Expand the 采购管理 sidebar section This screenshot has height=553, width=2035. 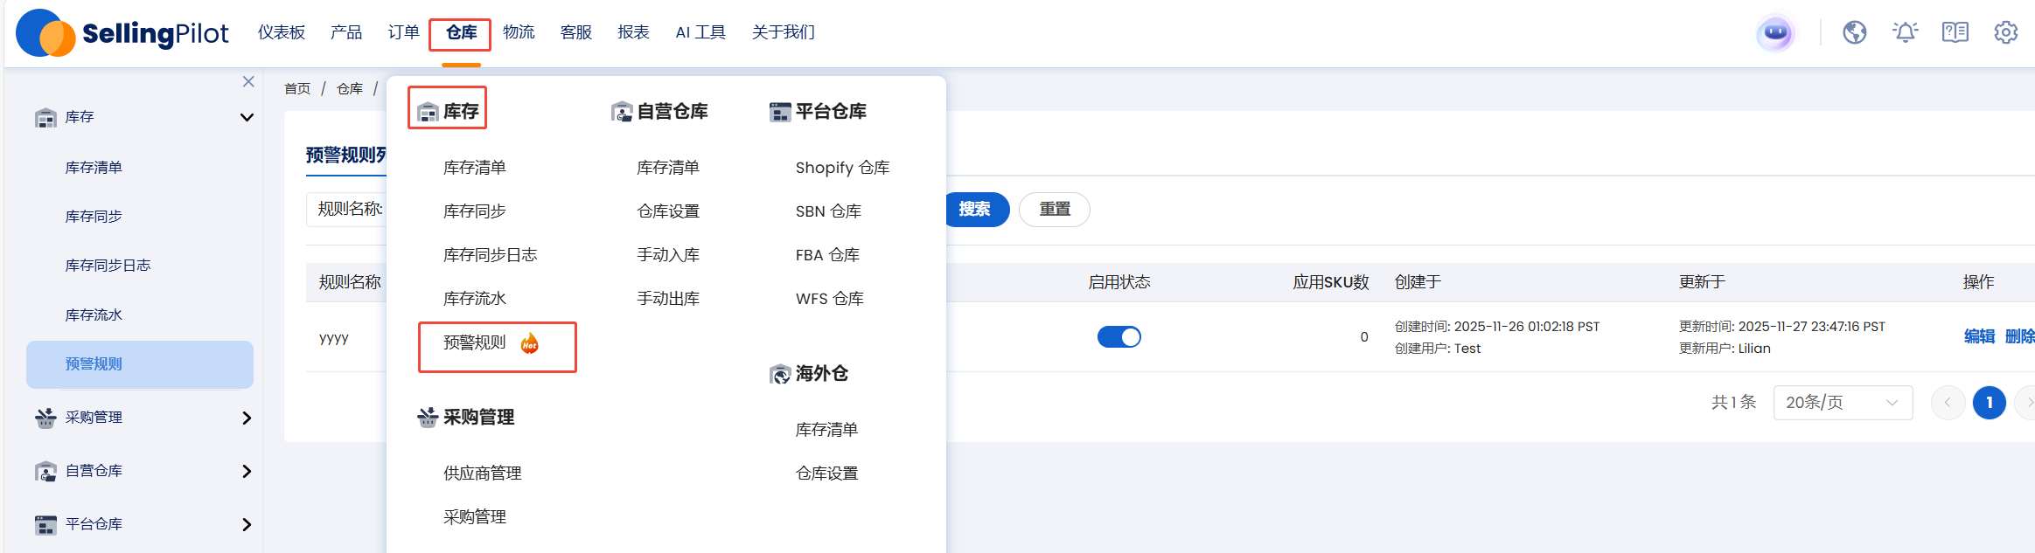(247, 418)
